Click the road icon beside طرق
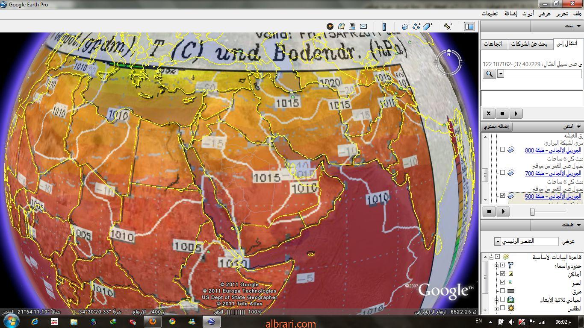The width and height of the screenshot is (584, 328). coord(510,291)
